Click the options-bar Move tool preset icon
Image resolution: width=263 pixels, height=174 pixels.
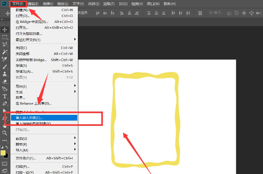8,13
